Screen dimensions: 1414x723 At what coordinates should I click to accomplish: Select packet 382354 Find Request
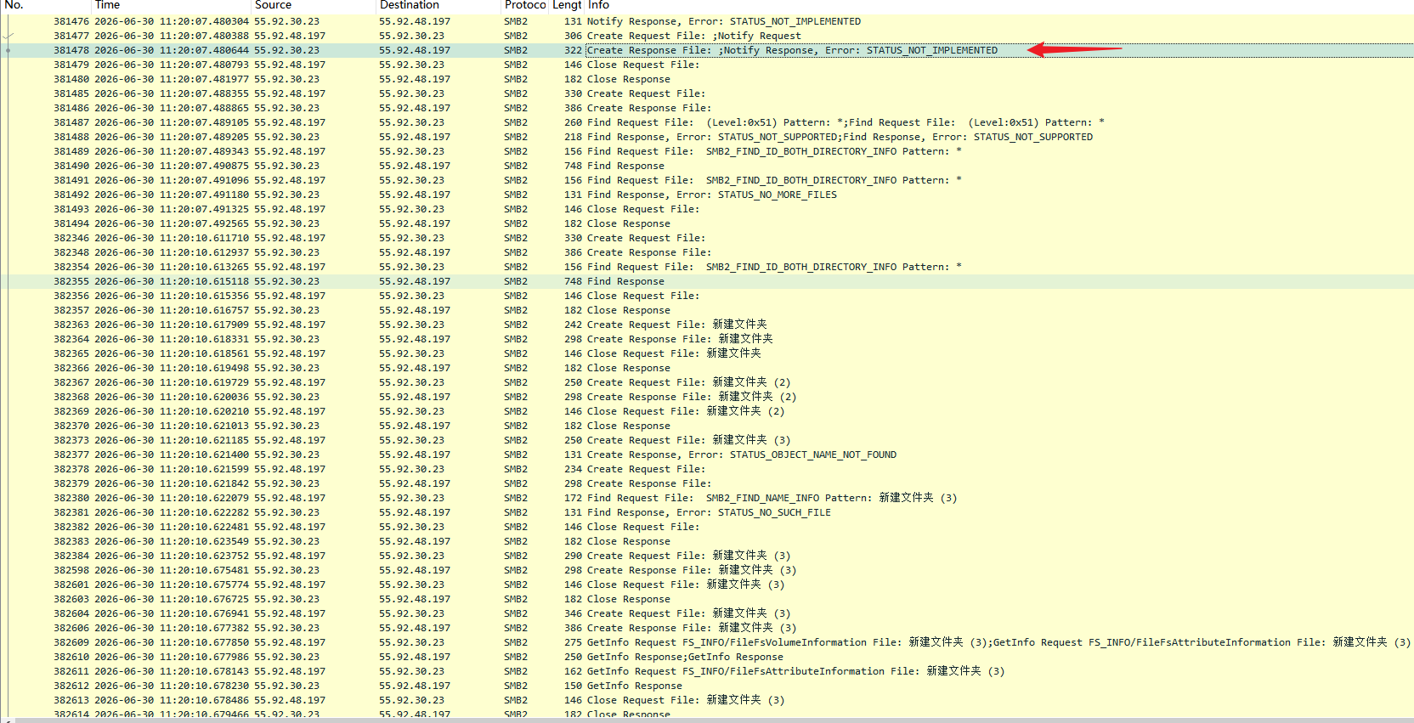pos(707,267)
